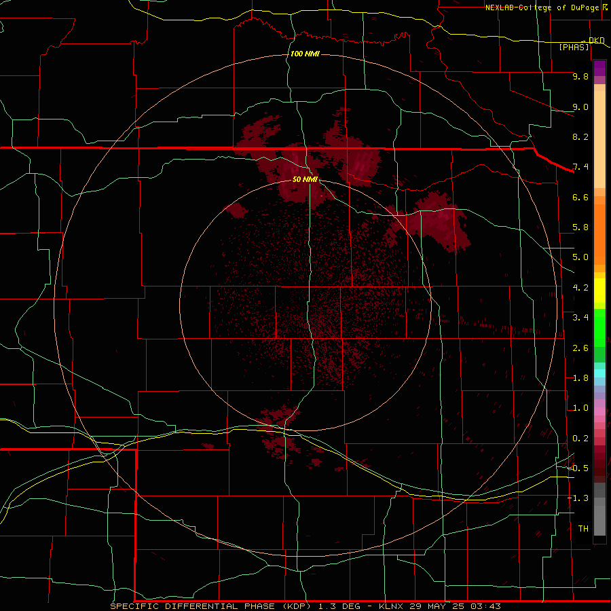Click the 2.6 color scale value
The height and width of the screenshot is (611, 611).
580,348
